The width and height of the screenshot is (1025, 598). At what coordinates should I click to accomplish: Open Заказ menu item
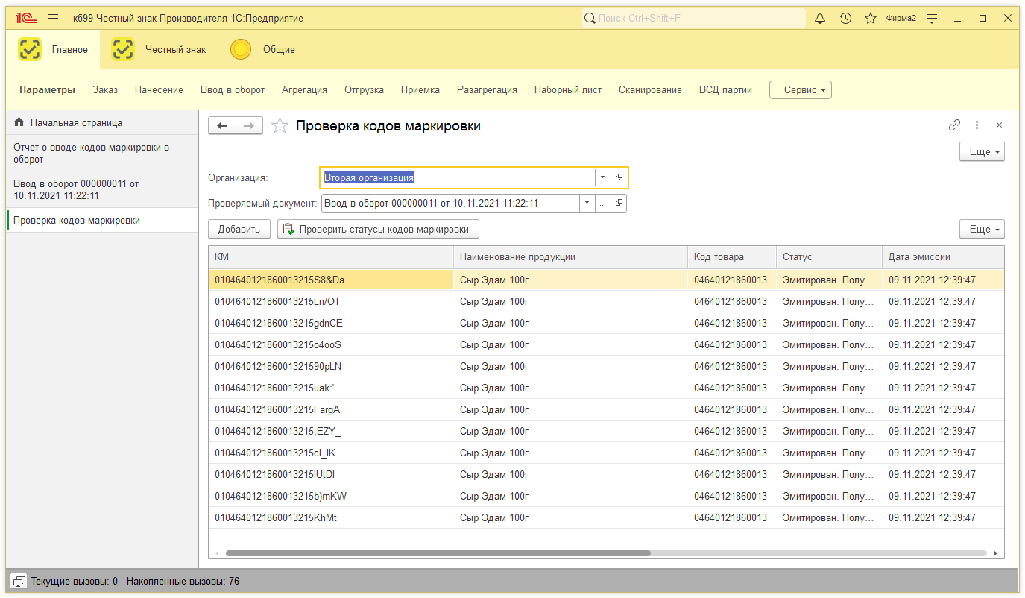[x=105, y=90]
